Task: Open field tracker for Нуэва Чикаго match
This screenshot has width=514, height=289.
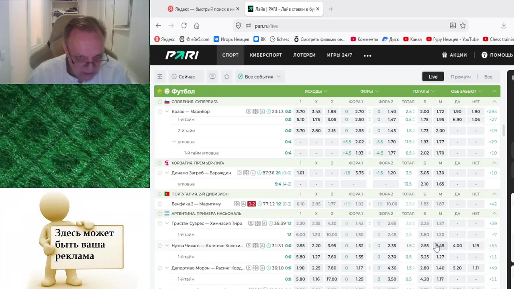Action: (x=256, y=246)
